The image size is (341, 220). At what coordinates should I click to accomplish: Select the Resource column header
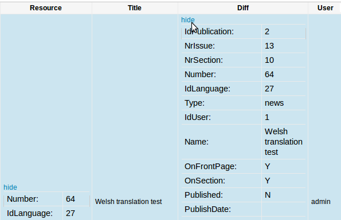coord(46,8)
